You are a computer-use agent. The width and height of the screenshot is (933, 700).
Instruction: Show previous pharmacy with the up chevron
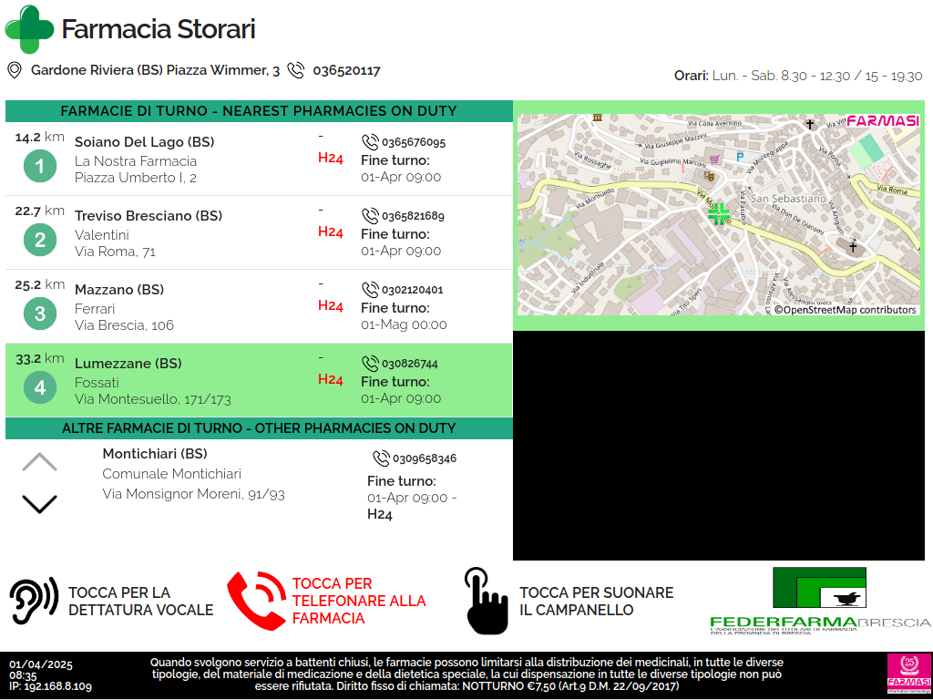point(39,462)
